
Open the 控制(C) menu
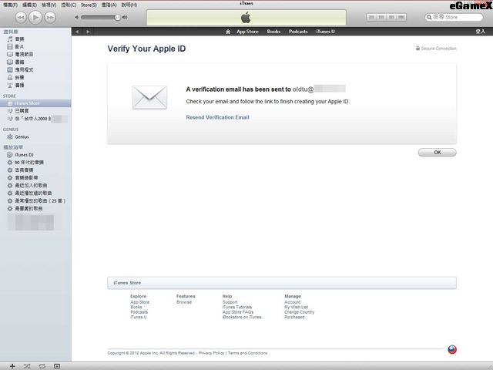(69, 5)
